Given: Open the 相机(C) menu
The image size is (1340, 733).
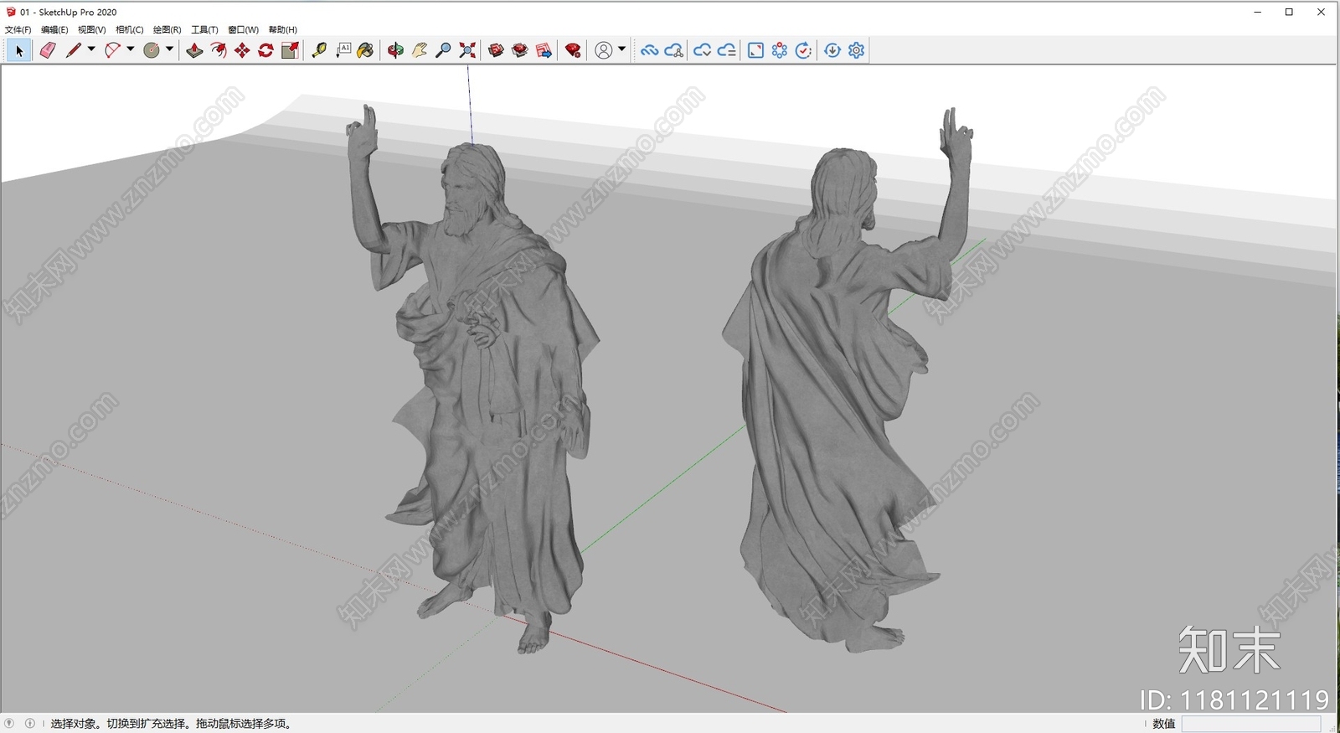Looking at the screenshot, I should point(130,29).
